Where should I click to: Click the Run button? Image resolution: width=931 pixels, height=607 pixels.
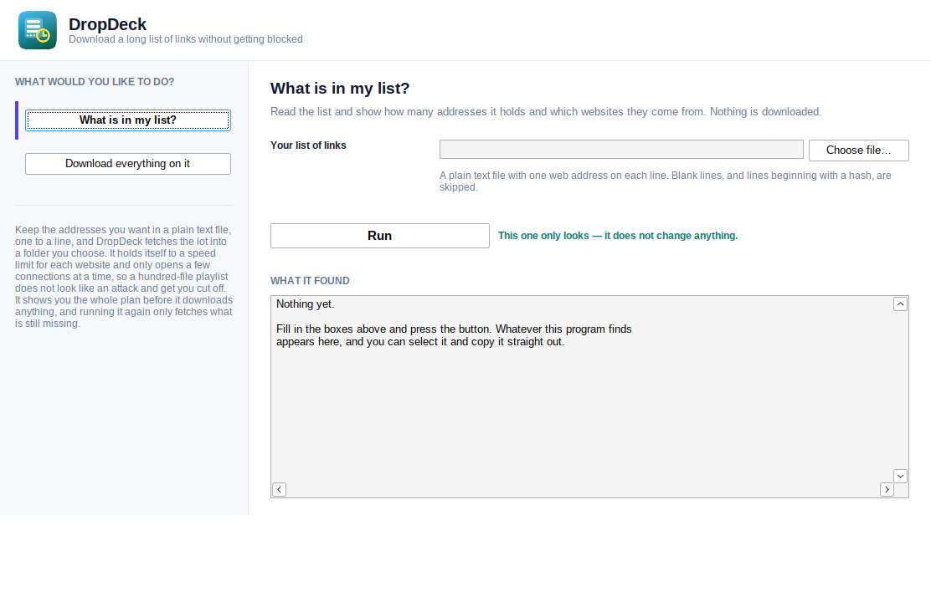point(380,235)
